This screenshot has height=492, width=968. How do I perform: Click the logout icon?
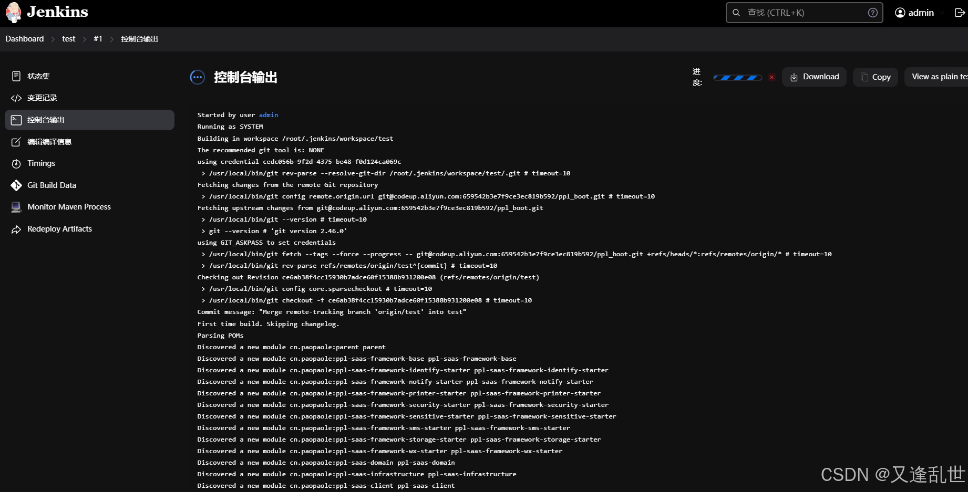pos(960,13)
